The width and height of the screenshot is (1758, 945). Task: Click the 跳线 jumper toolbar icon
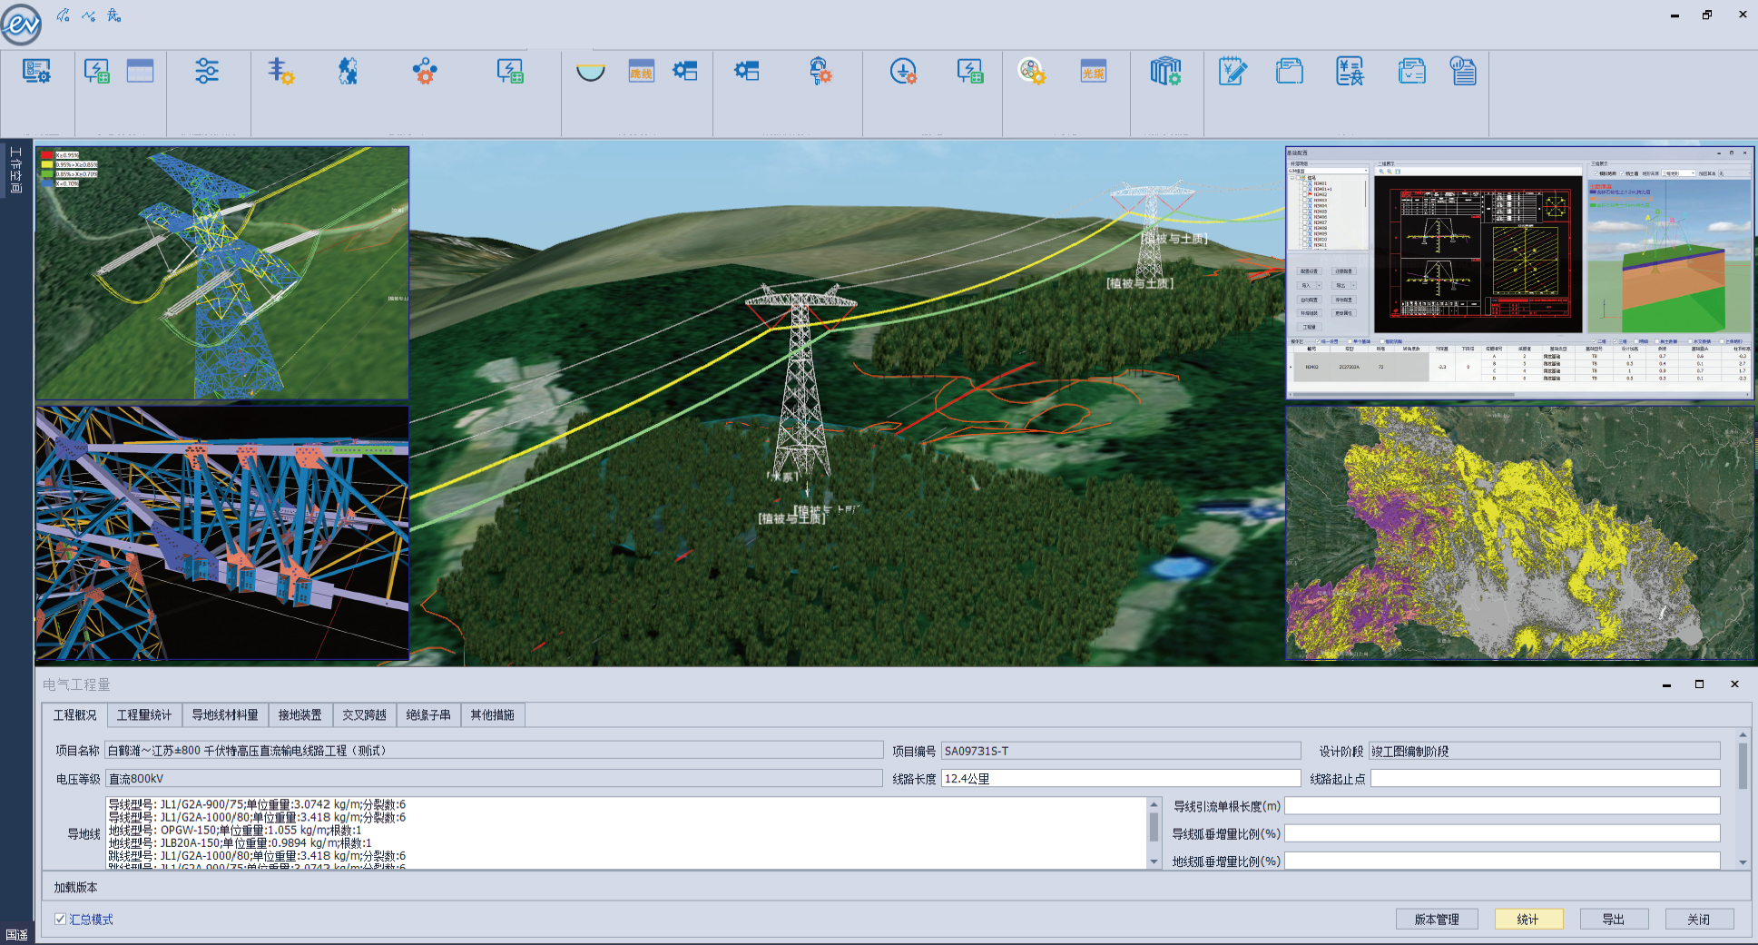coord(641,71)
